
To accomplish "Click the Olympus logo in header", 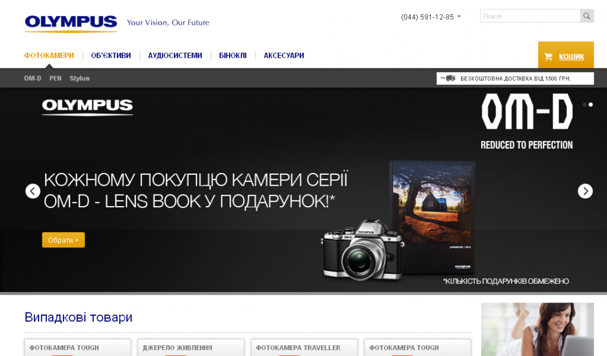I will point(71,23).
